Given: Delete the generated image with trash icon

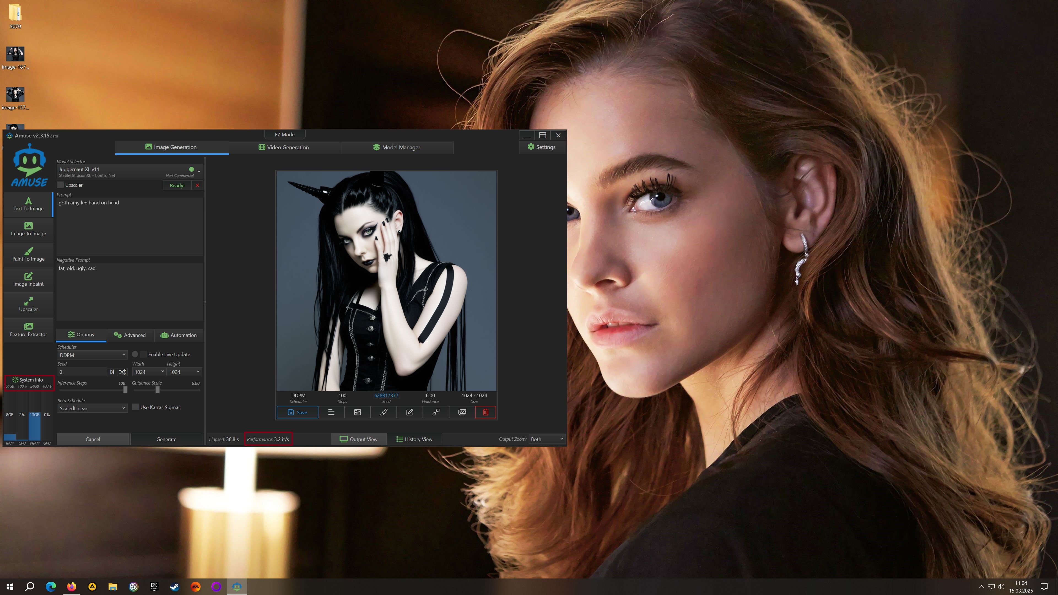Looking at the screenshot, I should click(485, 412).
